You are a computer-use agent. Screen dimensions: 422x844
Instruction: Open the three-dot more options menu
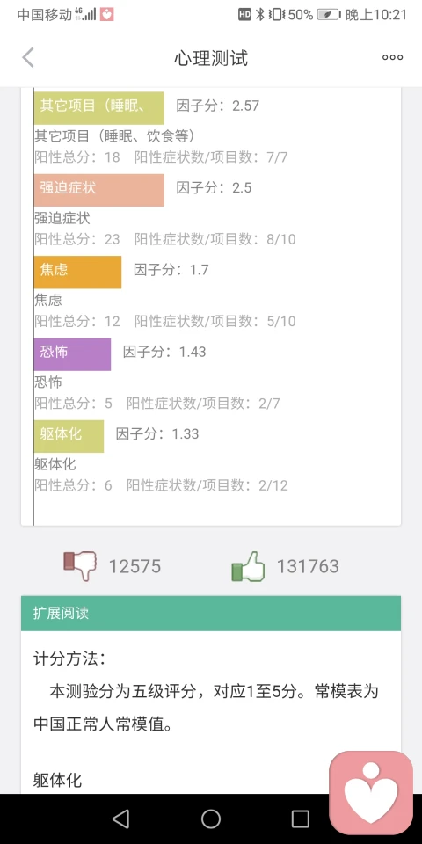point(392,58)
